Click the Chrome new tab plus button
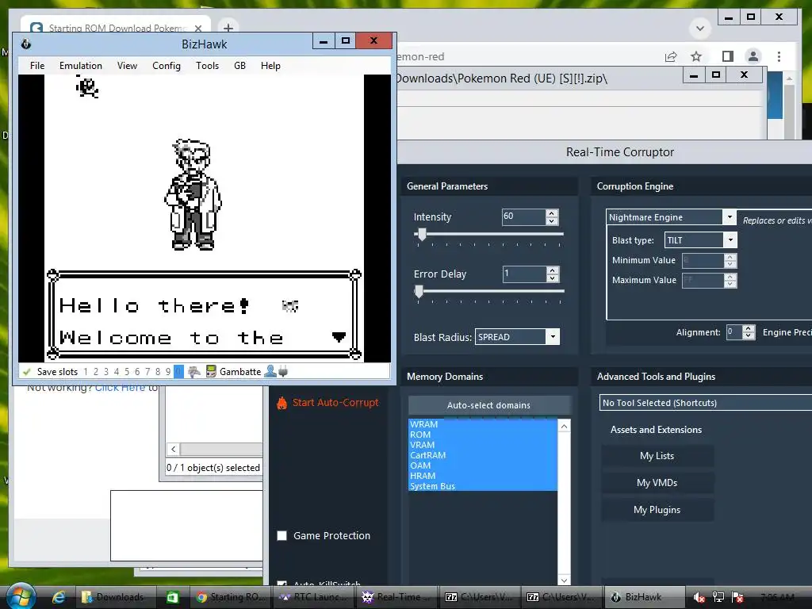812x609 pixels. click(x=228, y=28)
